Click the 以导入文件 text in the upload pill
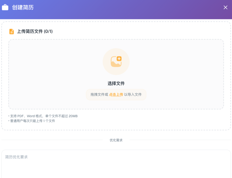232x178 pixels. (x=133, y=95)
